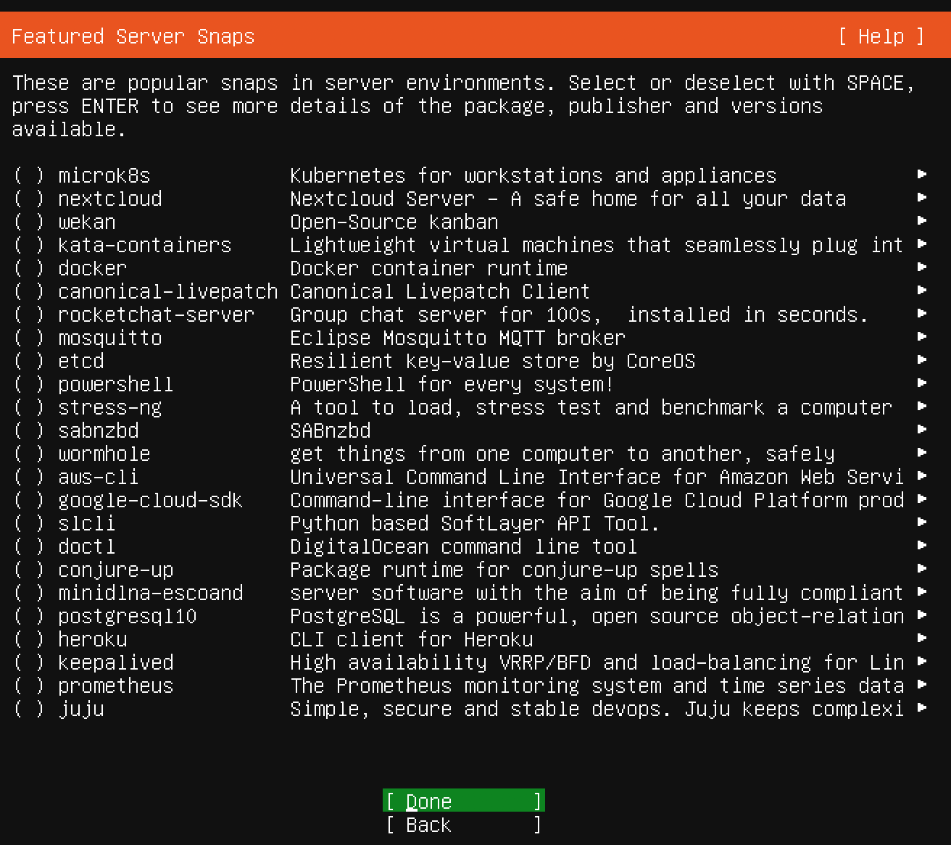Image resolution: width=951 pixels, height=845 pixels.
Task: Toggle the microk8s snap checkbox
Action: click(x=29, y=175)
